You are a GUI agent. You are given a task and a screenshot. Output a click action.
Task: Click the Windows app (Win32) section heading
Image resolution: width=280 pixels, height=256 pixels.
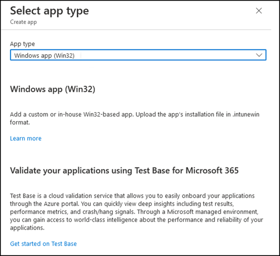pos(52,89)
